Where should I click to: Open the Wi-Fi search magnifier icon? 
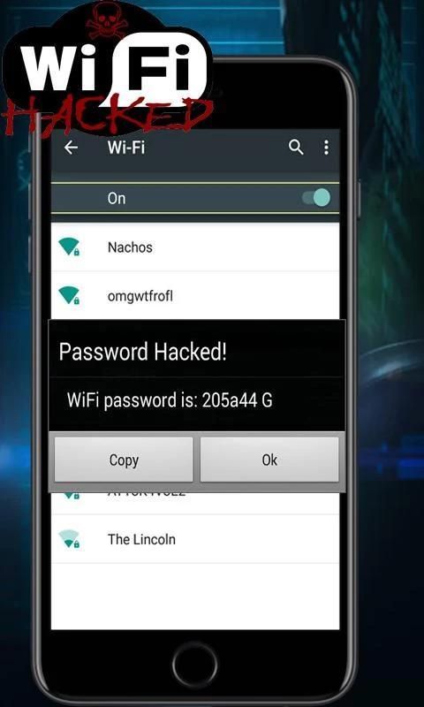tap(296, 148)
